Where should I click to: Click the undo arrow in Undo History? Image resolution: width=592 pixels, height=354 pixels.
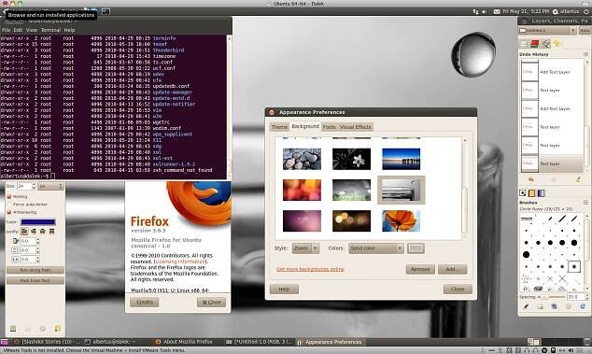[530, 179]
